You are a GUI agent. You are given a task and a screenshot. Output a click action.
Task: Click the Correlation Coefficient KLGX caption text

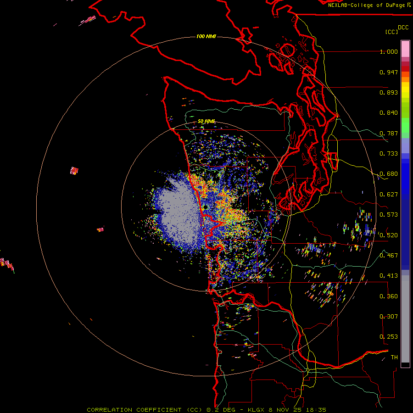(206, 410)
